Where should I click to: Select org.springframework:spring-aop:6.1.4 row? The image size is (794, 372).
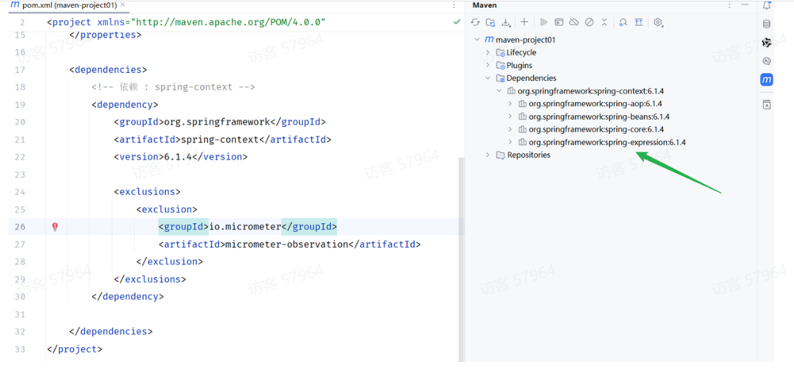coord(595,103)
